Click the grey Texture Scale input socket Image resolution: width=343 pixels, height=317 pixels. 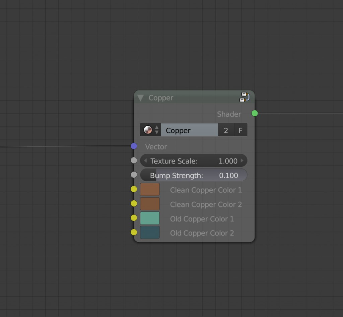click(x=134, y=160)
